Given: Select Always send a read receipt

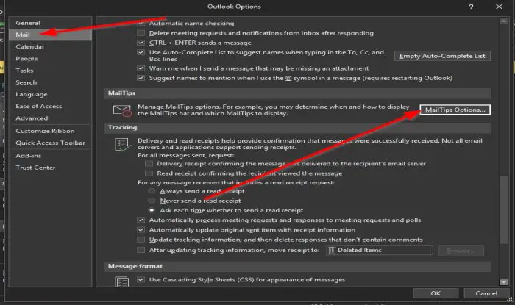Looking at the screenshot, I should click(x=152, y=191).
